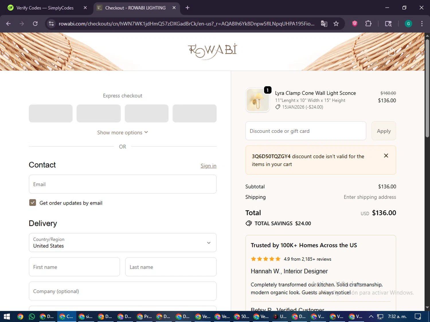Dismiss the invalid discount code alert
430x322 pixels.
386,155
